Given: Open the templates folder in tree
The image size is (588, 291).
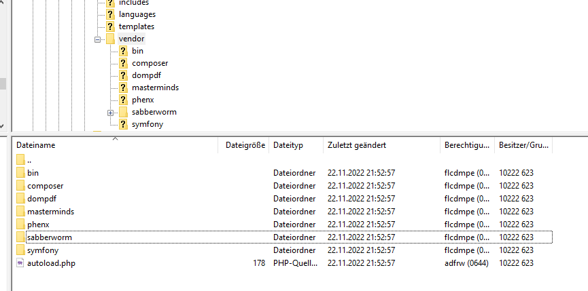Looking at the screenshot, I should 137,26.
